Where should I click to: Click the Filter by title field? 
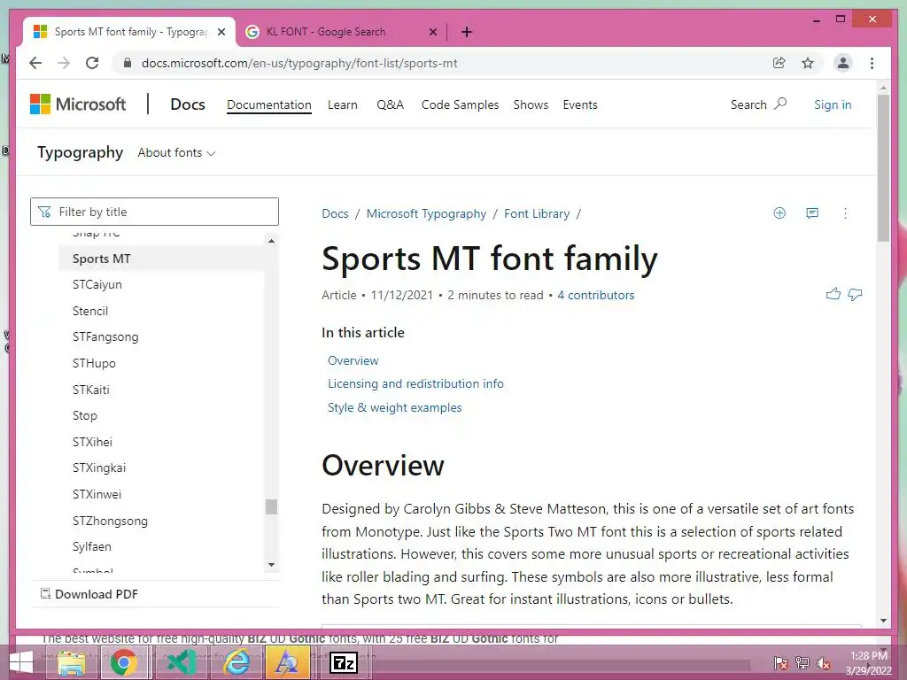154,212
